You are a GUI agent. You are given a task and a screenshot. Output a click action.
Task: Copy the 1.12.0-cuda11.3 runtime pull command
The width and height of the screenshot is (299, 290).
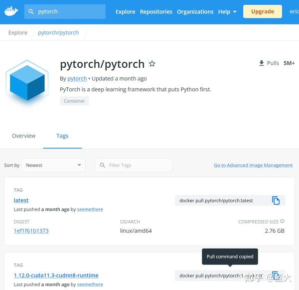pyautogui.click(x=276, y=276)
